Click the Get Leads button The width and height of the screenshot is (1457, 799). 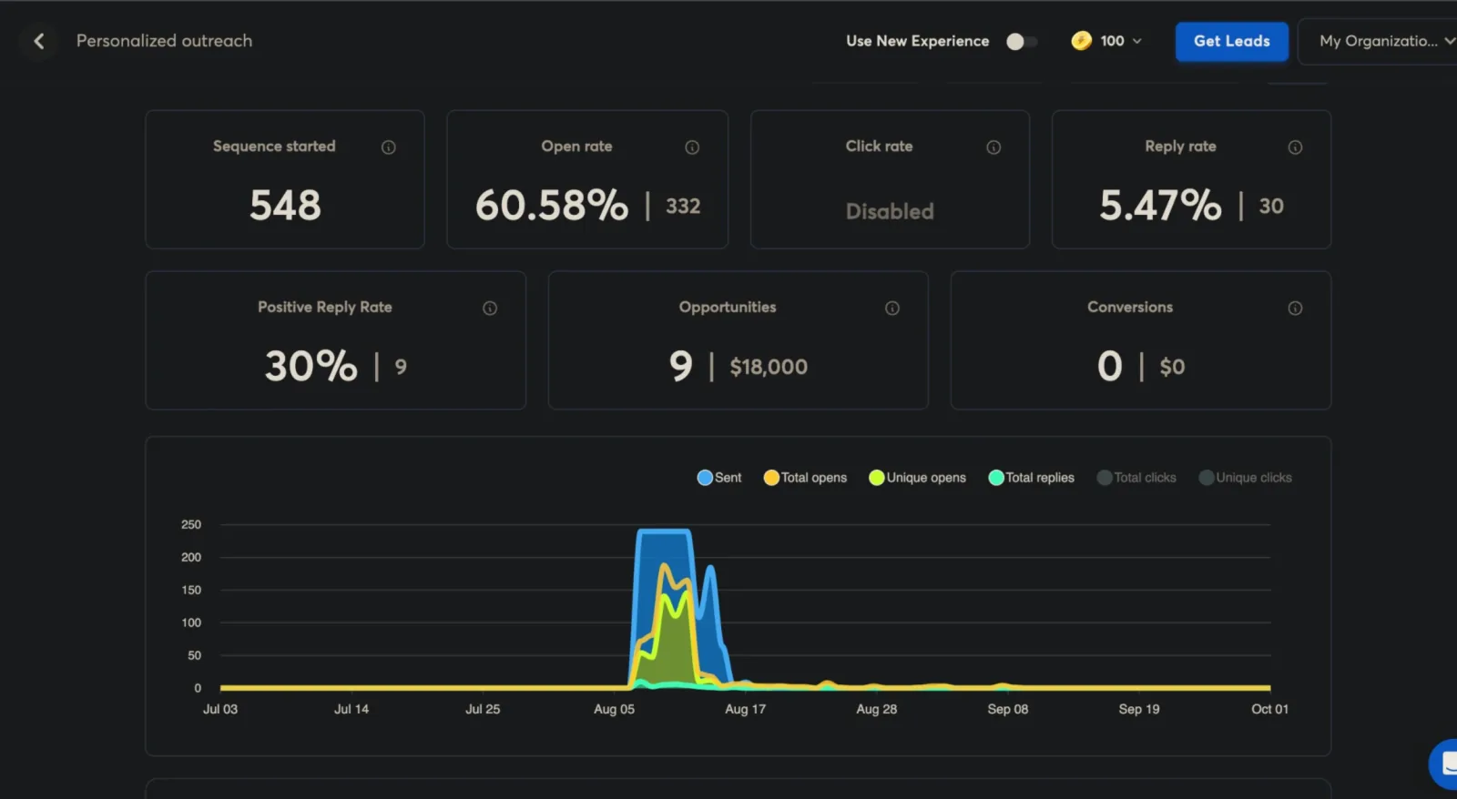(x=1231, y=41)
